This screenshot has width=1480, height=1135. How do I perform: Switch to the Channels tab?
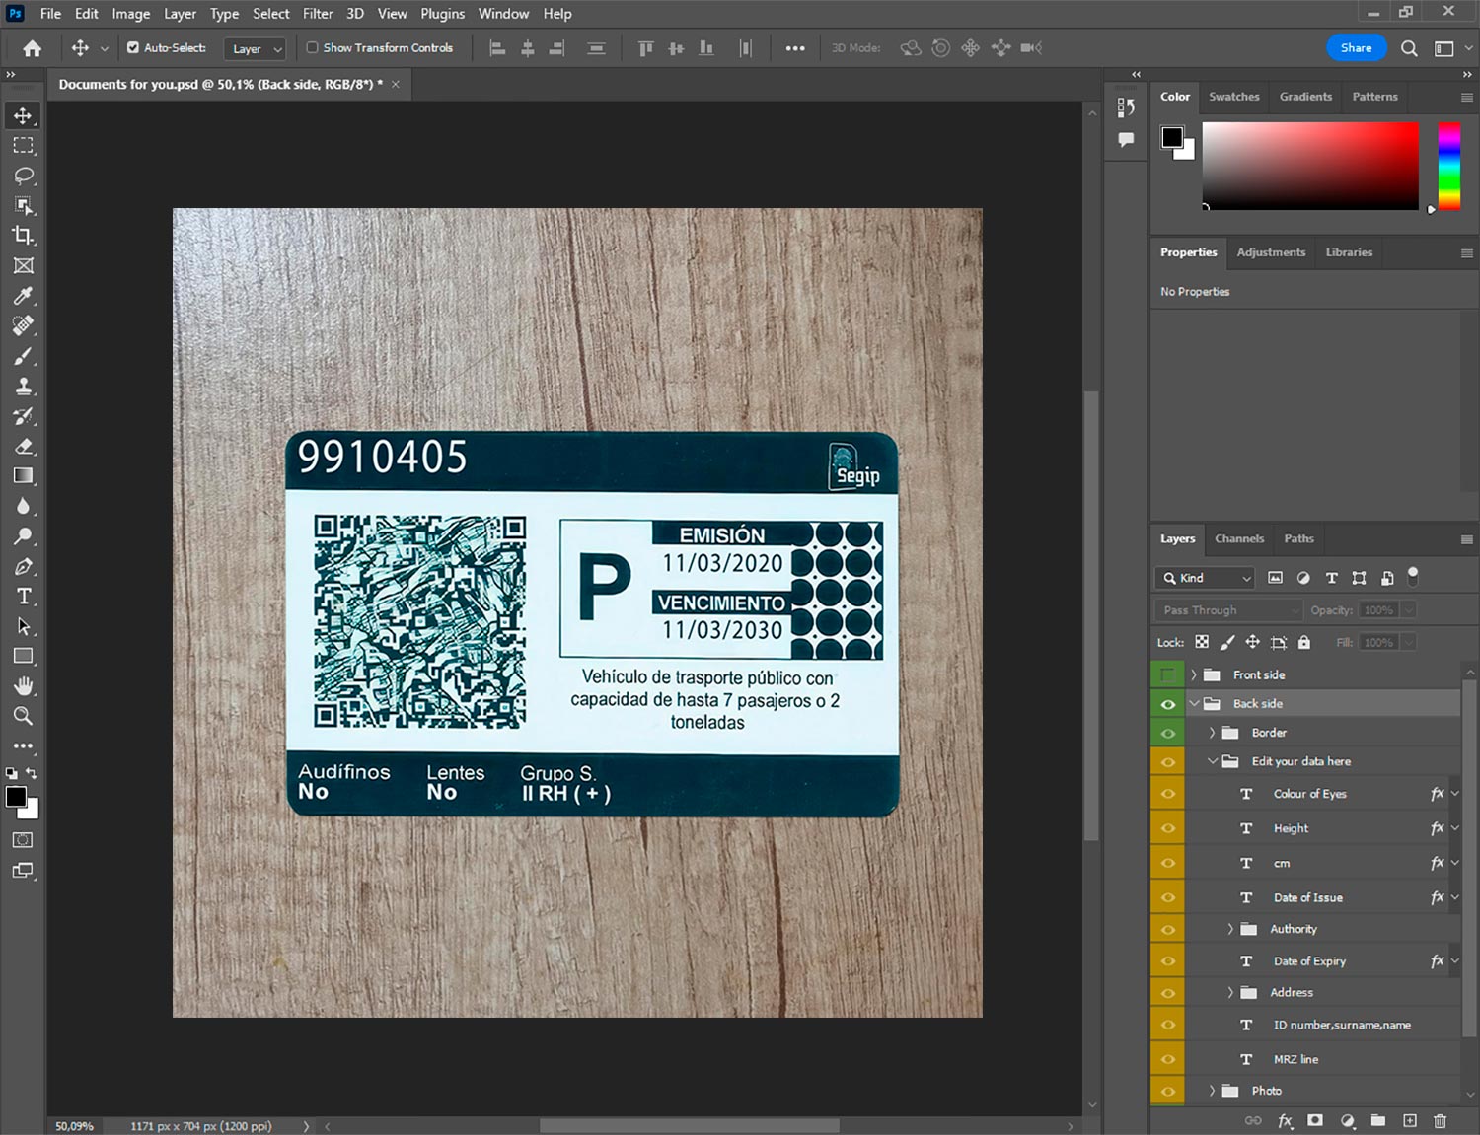[x=1238, y=539]
